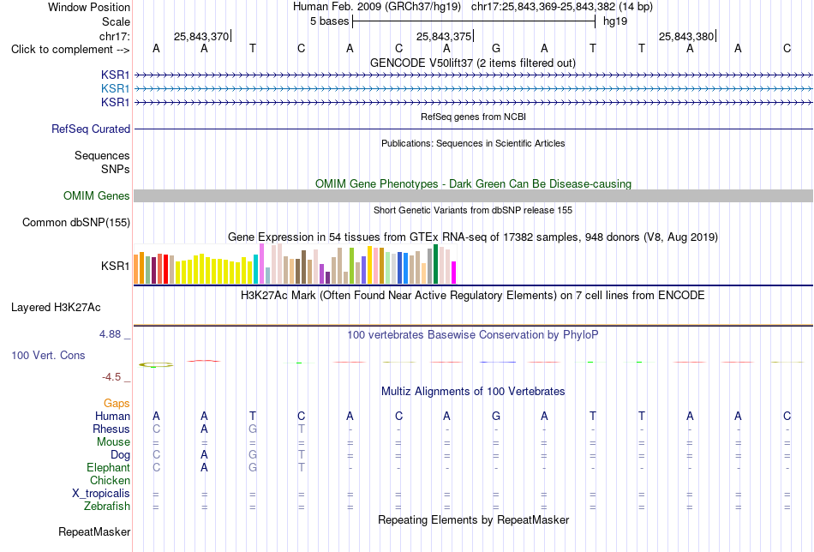Click the X_tropicalis species label
Viewport: 814px width, 552px height.
[101, 494]
